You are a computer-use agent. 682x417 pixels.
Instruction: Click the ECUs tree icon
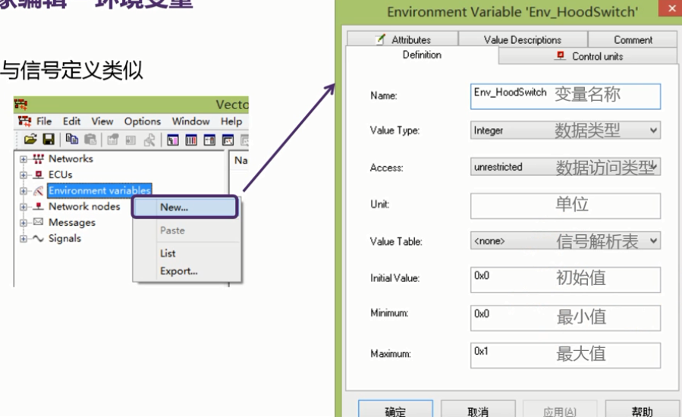tap(38, 175)
